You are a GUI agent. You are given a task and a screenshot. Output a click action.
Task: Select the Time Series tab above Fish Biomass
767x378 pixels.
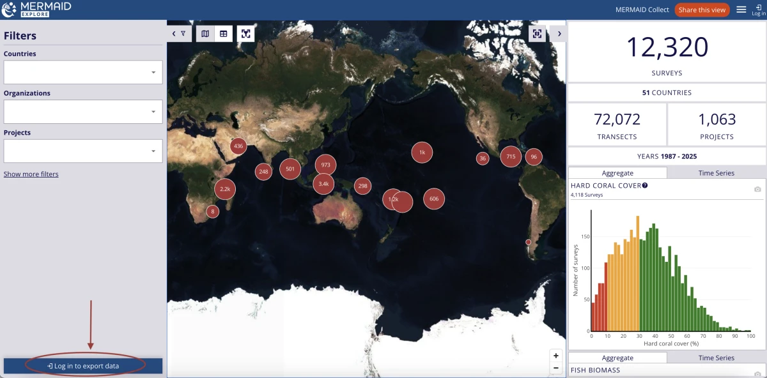tap(717, 358)
